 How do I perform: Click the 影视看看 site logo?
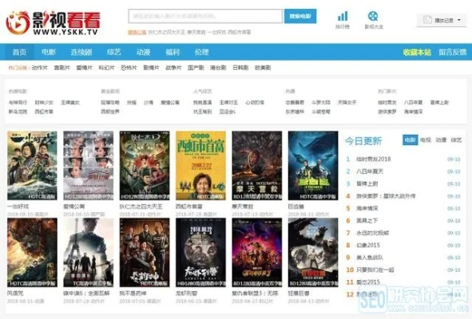pyautogui.click(x=53, y=23)
